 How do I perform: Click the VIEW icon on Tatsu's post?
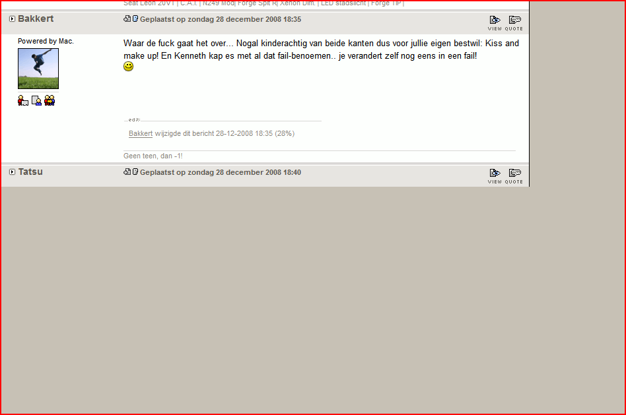pos(495,176)
